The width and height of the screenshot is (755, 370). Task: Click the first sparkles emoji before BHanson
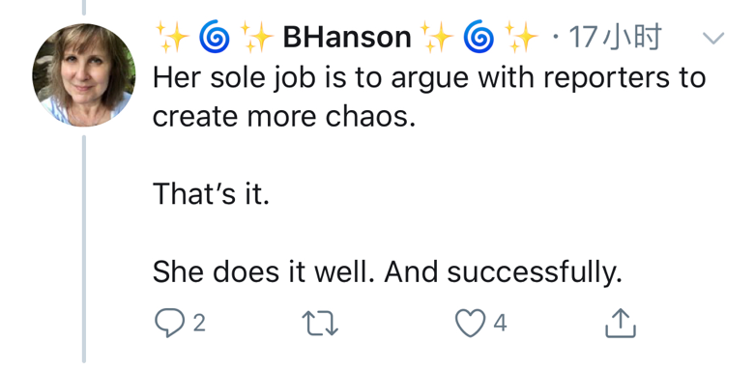[x=172, y=38]
